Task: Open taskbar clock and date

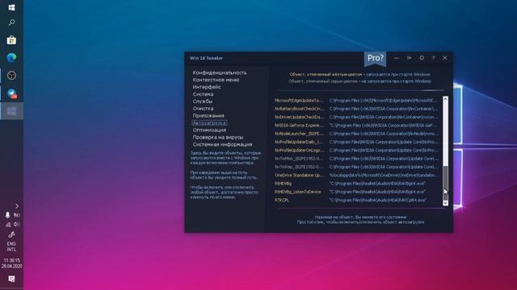Action: pyautogui.click(x=11, y=263)
